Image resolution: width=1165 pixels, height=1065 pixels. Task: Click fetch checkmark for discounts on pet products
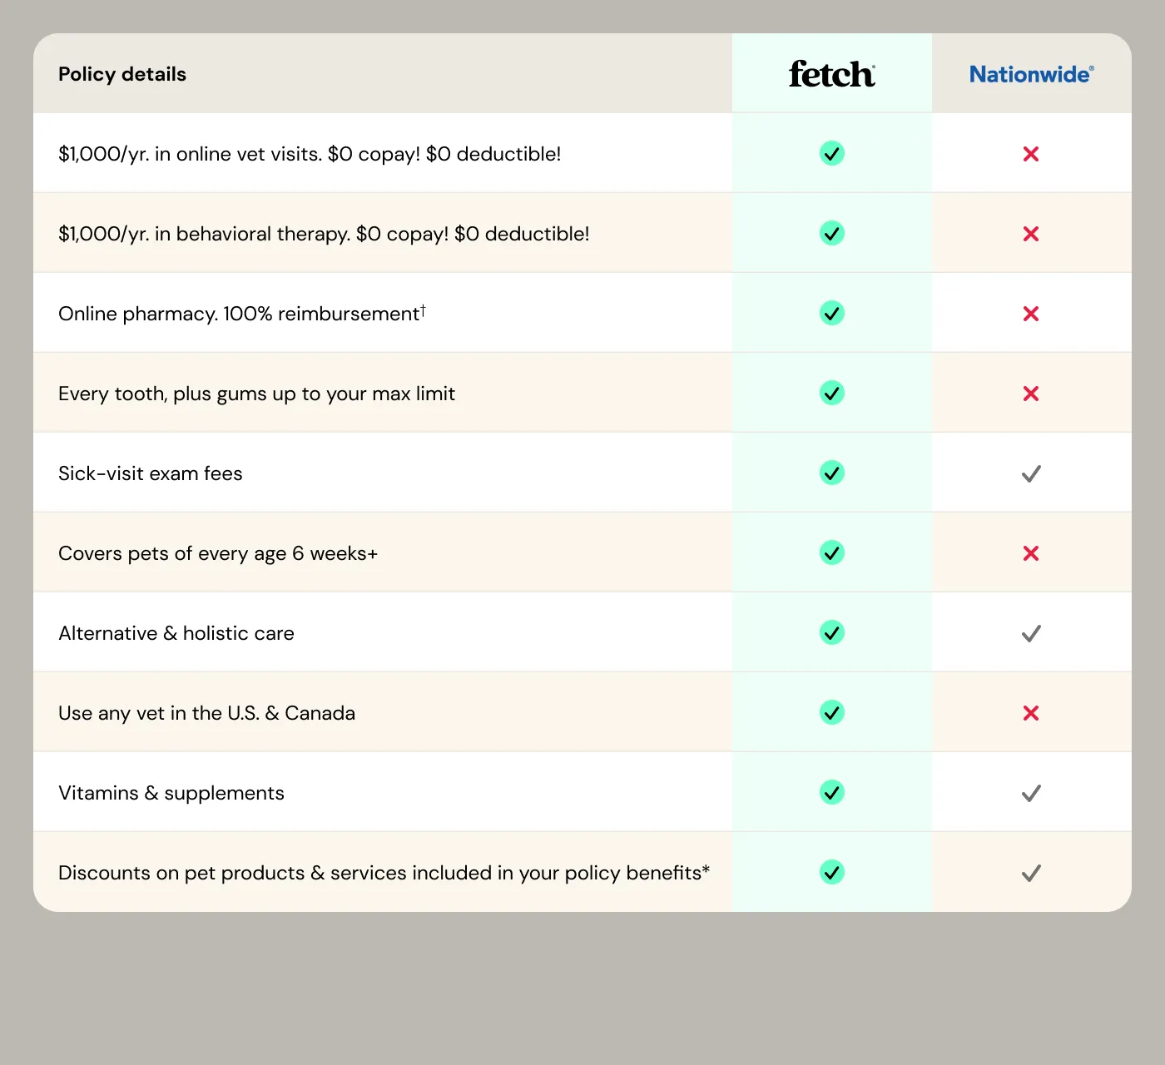point(832,872)
